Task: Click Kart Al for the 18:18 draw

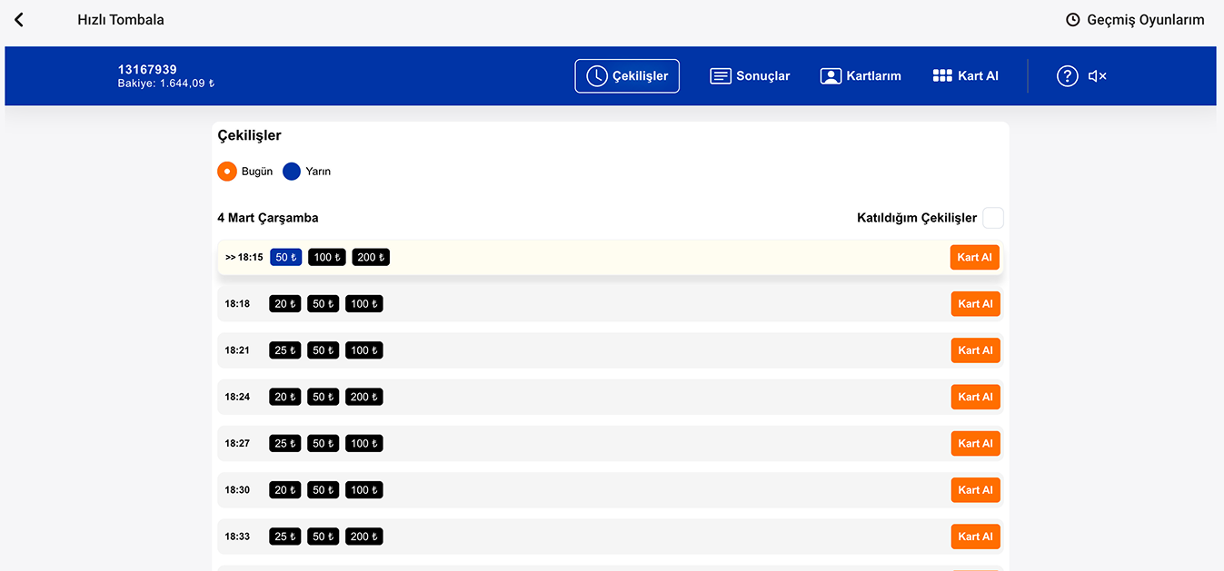Action: [975, 304]
